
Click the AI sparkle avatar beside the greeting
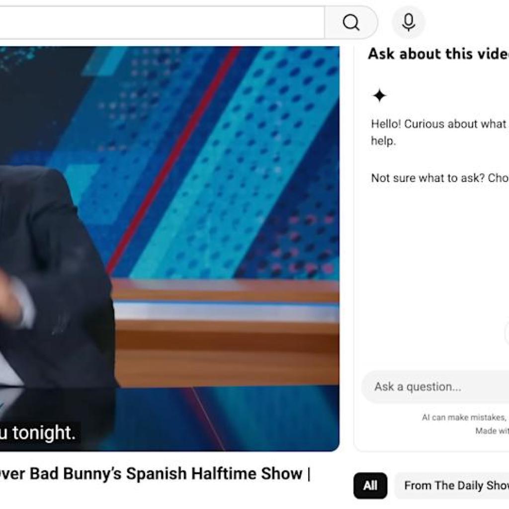(379, 94)
